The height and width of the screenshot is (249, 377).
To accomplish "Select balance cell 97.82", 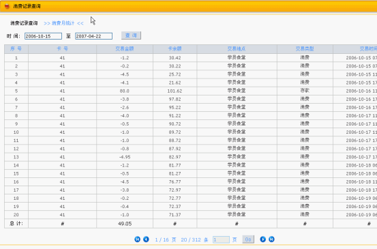I will 175,99.
